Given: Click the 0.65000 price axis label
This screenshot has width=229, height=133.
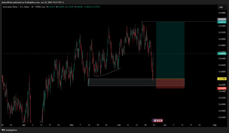Looking at the screenshot, I should click(x=222, y=39).
